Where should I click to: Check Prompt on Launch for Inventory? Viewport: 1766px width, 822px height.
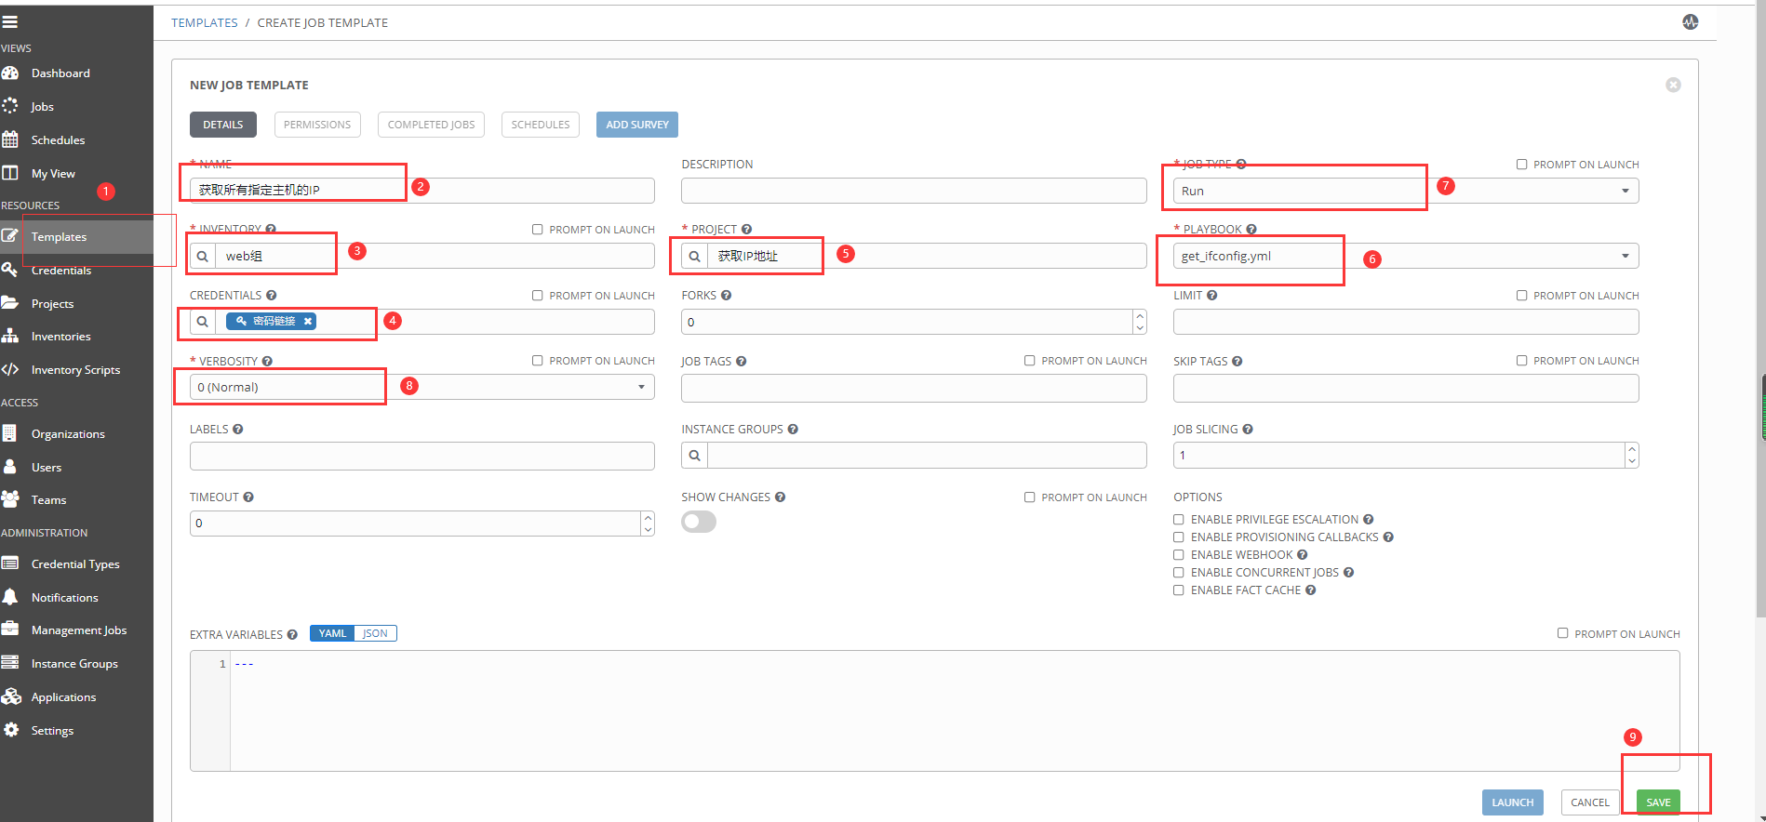(537, 230)
